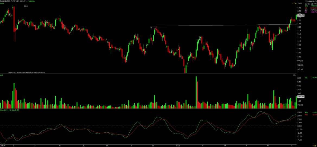The image size is (317, 147).
Task: Click the 135 level on price axis
Action: 299,8
